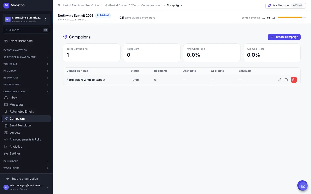Click the Recipients column header

coord(161,71)
